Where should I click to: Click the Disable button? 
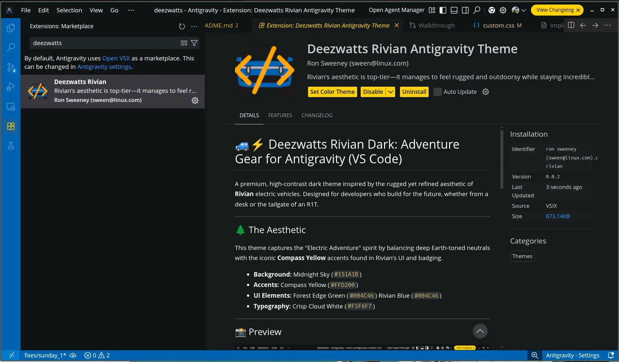[373, 92]
